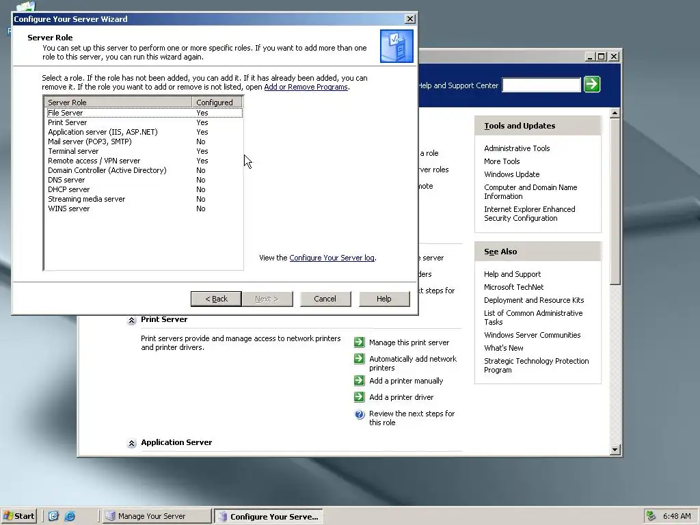Open the More Tools link
This screenshot has height=525, width=700.
click(x=502, y=161)
